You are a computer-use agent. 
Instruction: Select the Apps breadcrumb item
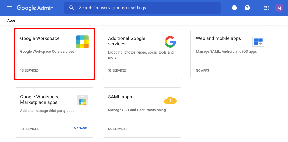12,21
